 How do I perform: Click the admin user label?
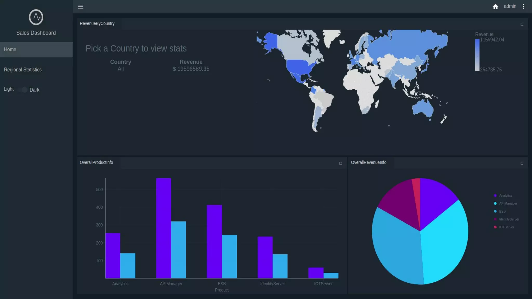tap(510, 6)
